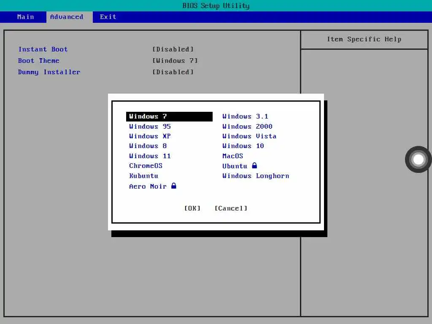
Task: Open the Boot Theme [Windows 7] value
Action: coord(175,61)
